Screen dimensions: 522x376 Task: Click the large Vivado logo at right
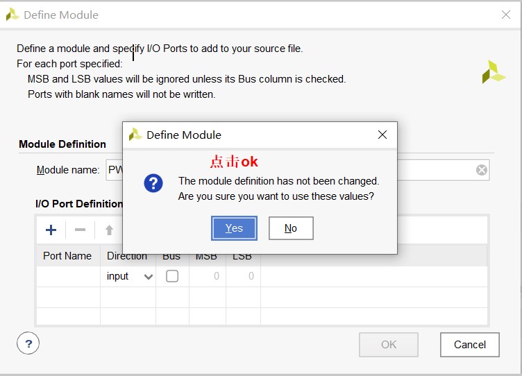point(494,72)
